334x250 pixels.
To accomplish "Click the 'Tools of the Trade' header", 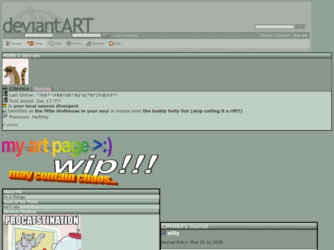I will (81, 202).
